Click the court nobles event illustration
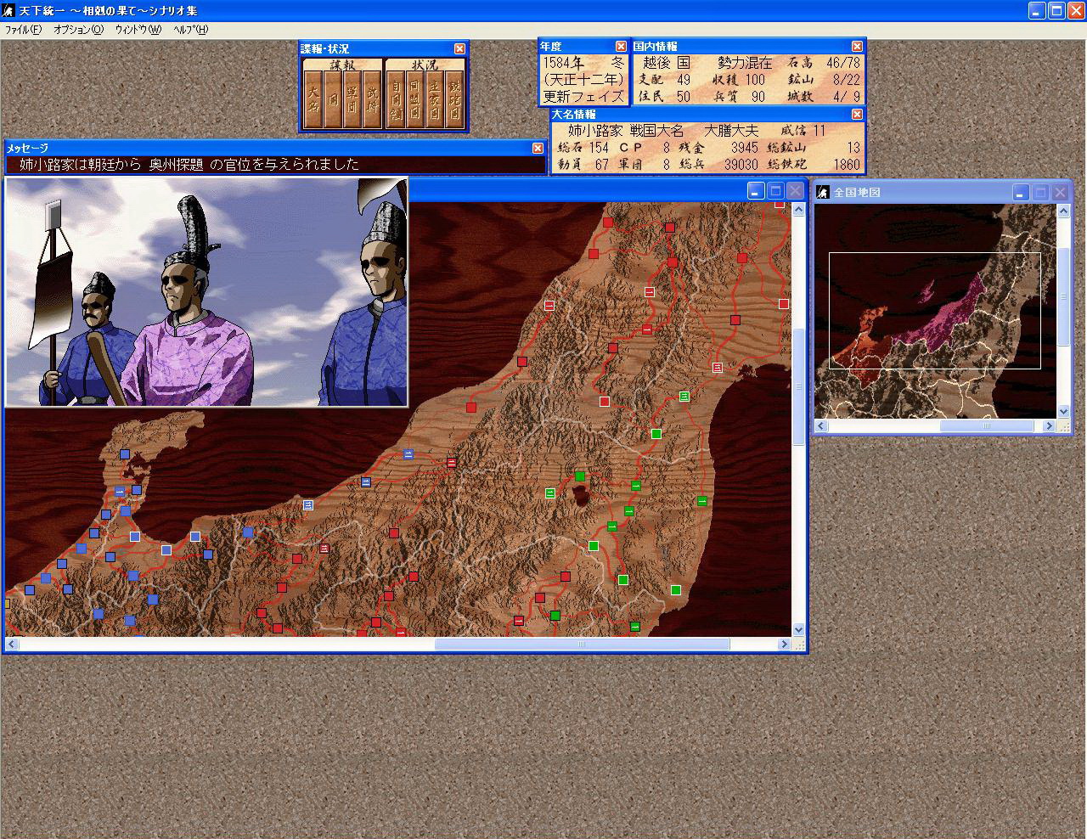 pyautogui.click(x=206, y=291)
